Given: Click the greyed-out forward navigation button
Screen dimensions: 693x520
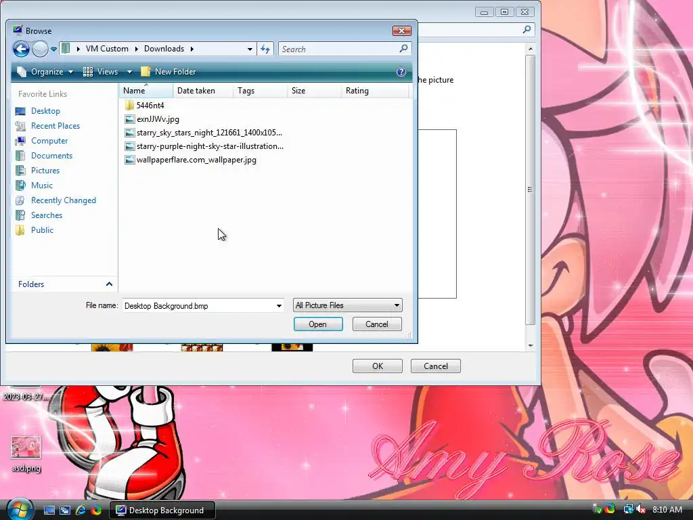Looking at the screenshot, I should point(40,49).
